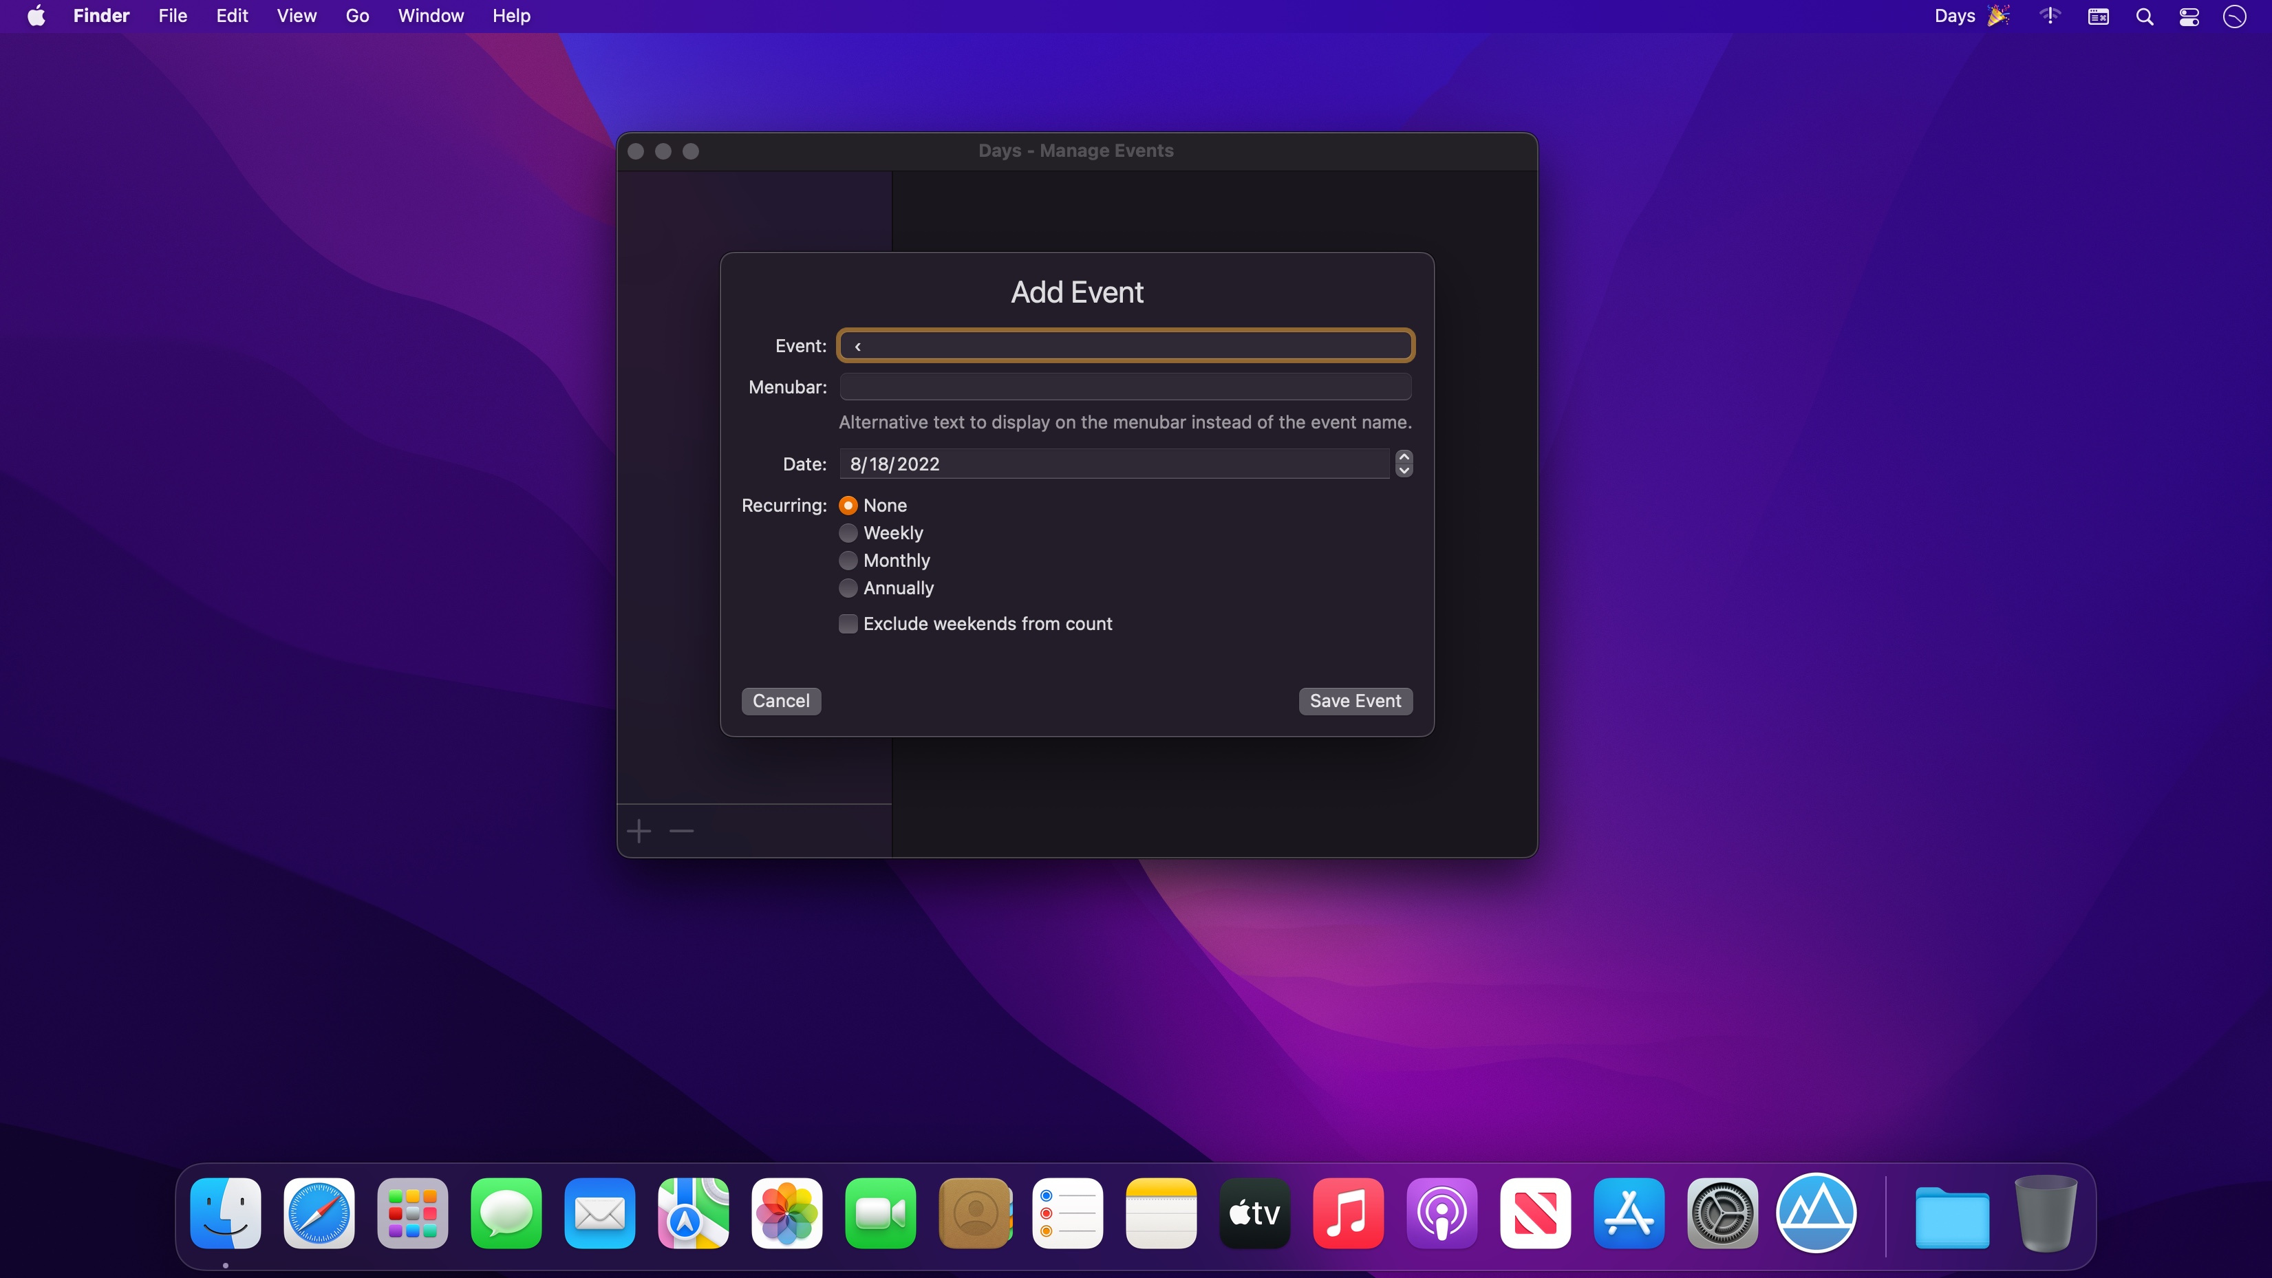This screenshot has width=2272, height=1278.
Task: Open Photos from the Dock
Action: coord(786,1213)
